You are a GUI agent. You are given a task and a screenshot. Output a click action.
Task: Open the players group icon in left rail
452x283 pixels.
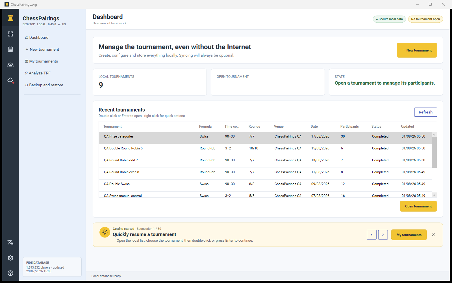click(x=10, y=65)
